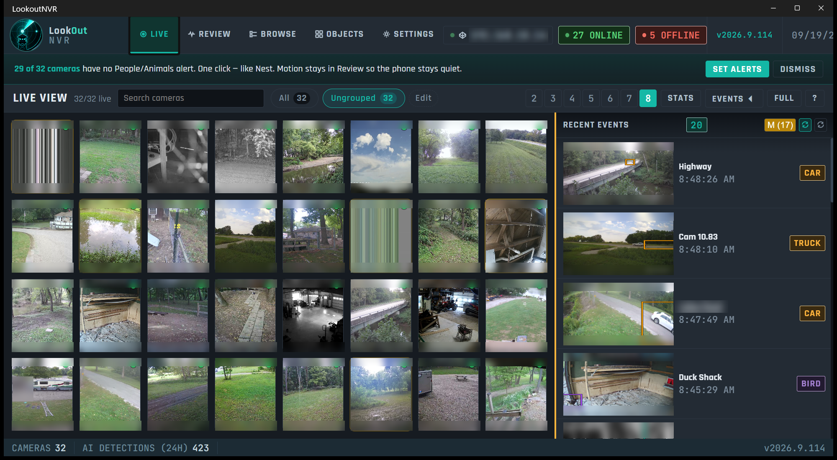Select the 8-column grid layout
Screen dimensions: 837x460
[x=648, y=98]
